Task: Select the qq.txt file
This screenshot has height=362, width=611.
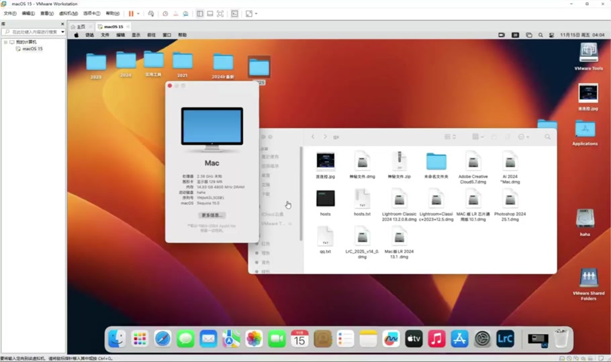Action: tap(325, 240)
